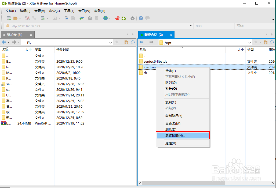Click the new terminal toolbar icon
The image size is (276, 188).
tap(55, 18)
